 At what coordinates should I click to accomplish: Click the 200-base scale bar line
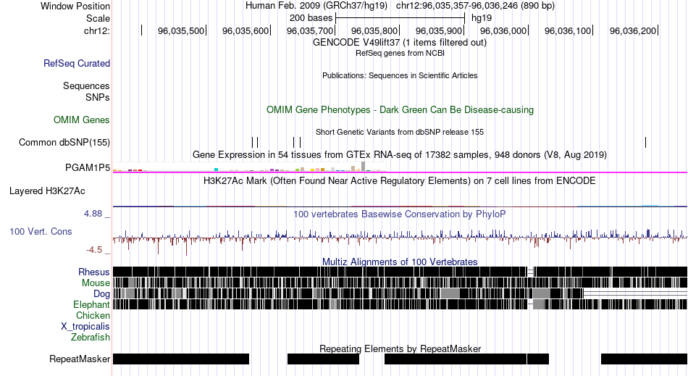[400, 18]
